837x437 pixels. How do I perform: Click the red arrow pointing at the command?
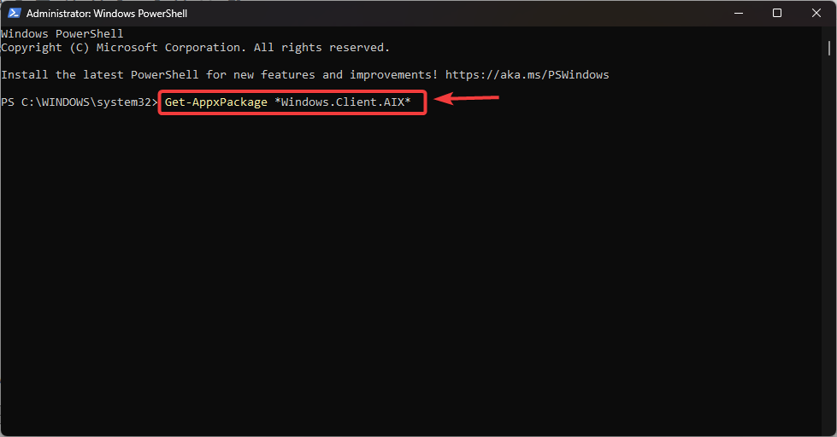(x=467, y=100)
